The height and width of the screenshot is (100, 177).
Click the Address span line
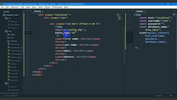click(76, 57)
